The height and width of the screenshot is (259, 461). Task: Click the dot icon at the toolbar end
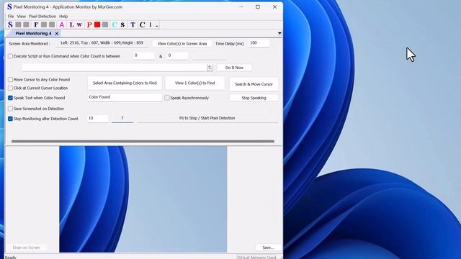pos(157,25)
